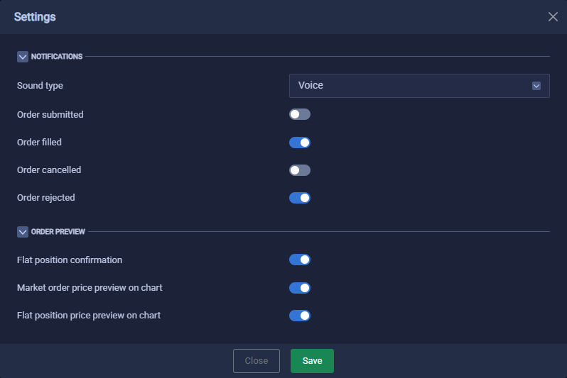Click the Sound type label
This screenshot has width=567, height=378.
click(40, 86)
